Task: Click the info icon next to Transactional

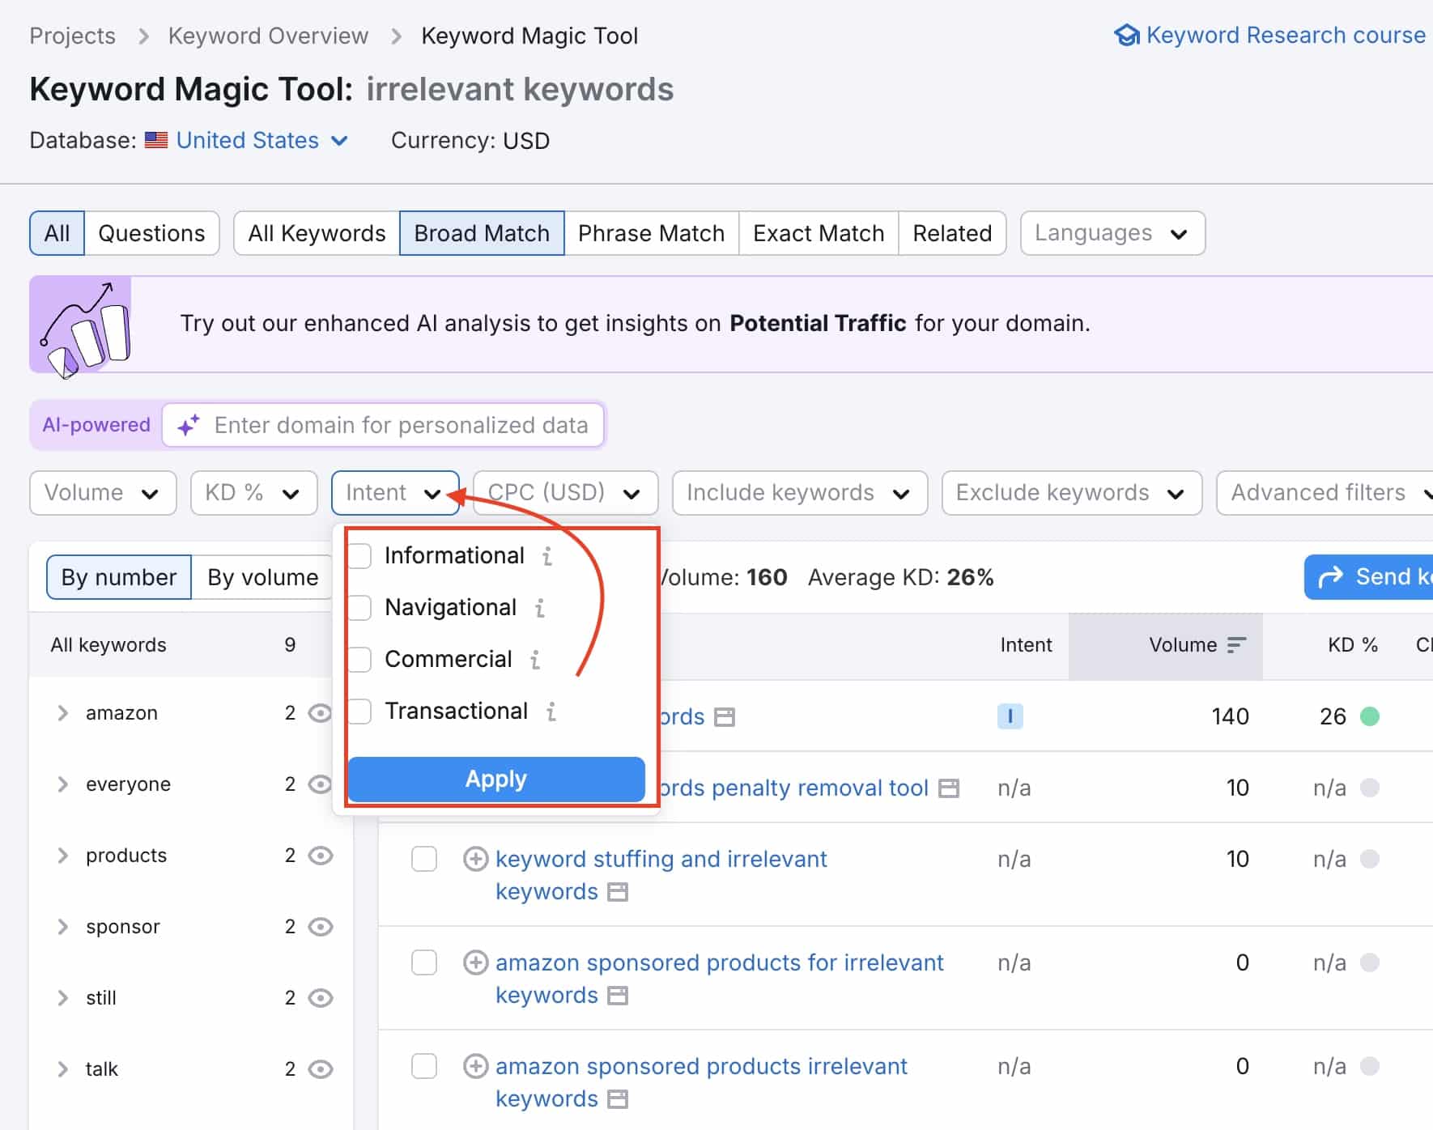Action: click(551, 712)
